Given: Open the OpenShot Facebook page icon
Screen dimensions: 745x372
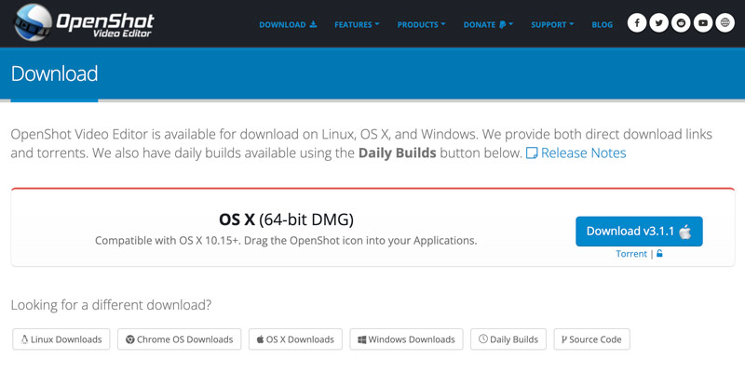Looking at the screenshot, I should click(x=637, y=24).
